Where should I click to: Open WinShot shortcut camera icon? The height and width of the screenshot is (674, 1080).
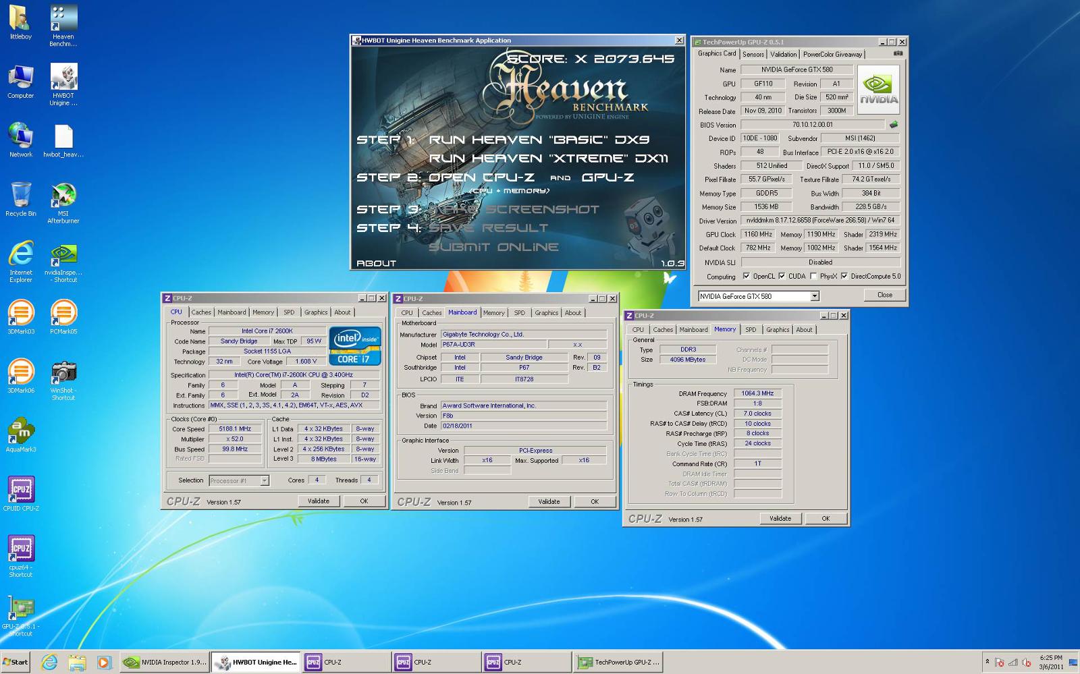pos(63,380)
